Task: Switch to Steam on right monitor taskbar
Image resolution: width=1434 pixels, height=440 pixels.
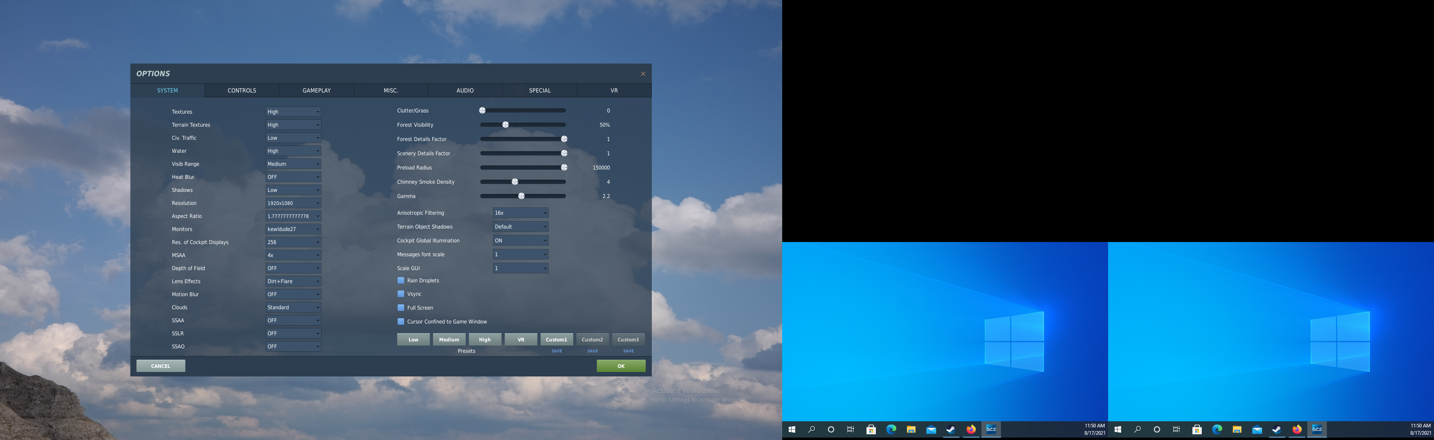Action: point(1277,429)
